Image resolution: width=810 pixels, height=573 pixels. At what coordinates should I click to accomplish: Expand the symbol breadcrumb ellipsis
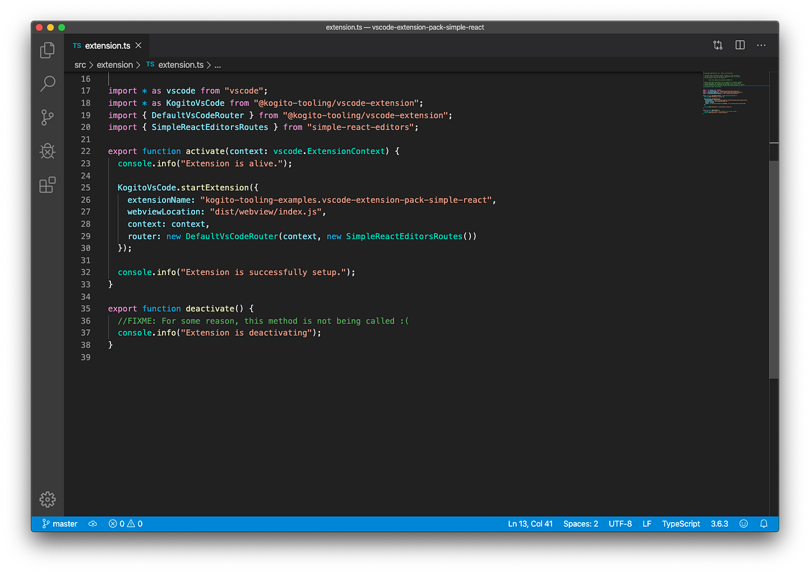pos(218,64)
